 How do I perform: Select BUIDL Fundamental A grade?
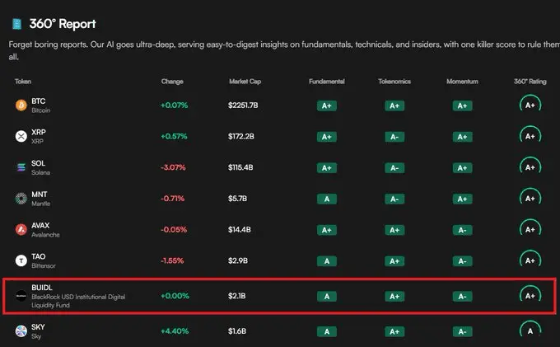[327, 296]
